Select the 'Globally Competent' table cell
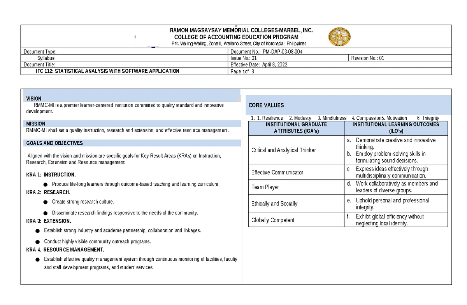The image size is (467, 305). point(273,220)
